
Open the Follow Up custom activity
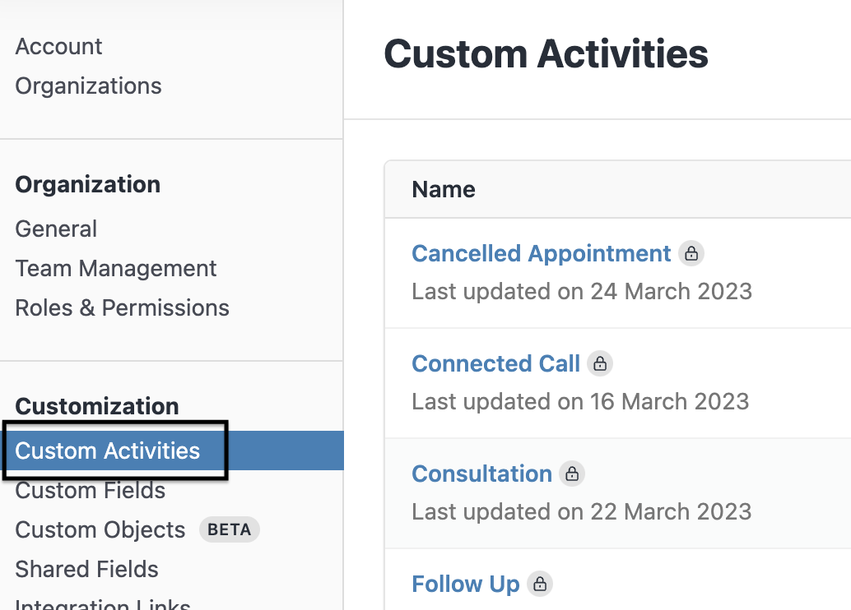pyautogui.click(x=465, y=584)
